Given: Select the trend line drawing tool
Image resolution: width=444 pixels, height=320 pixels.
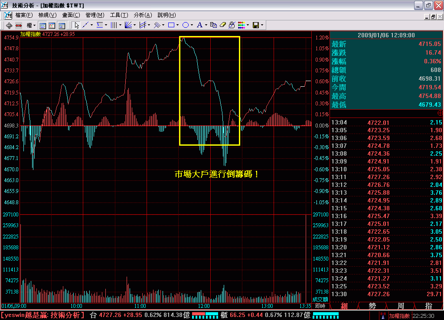Looking at the screenshot, I should pos(85,26).
